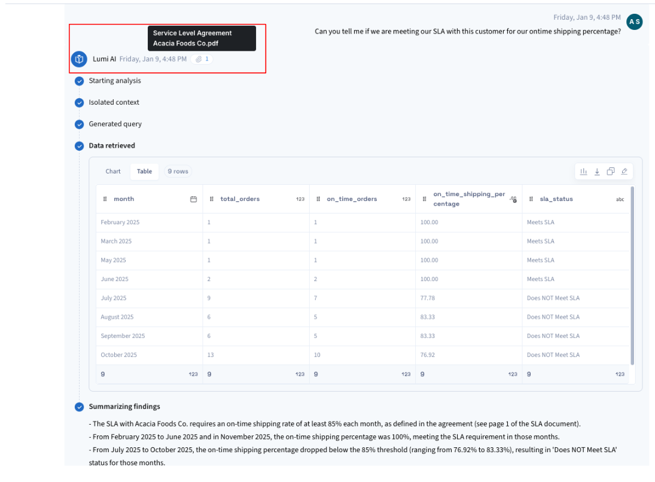This screenshot has width=655, height=482.
Task: Click the checkmark beside Isolated context
Action: coord(79,103)
